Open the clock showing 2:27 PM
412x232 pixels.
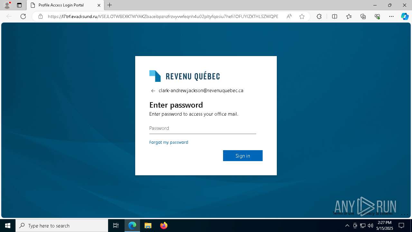click(x=385, y=226)
